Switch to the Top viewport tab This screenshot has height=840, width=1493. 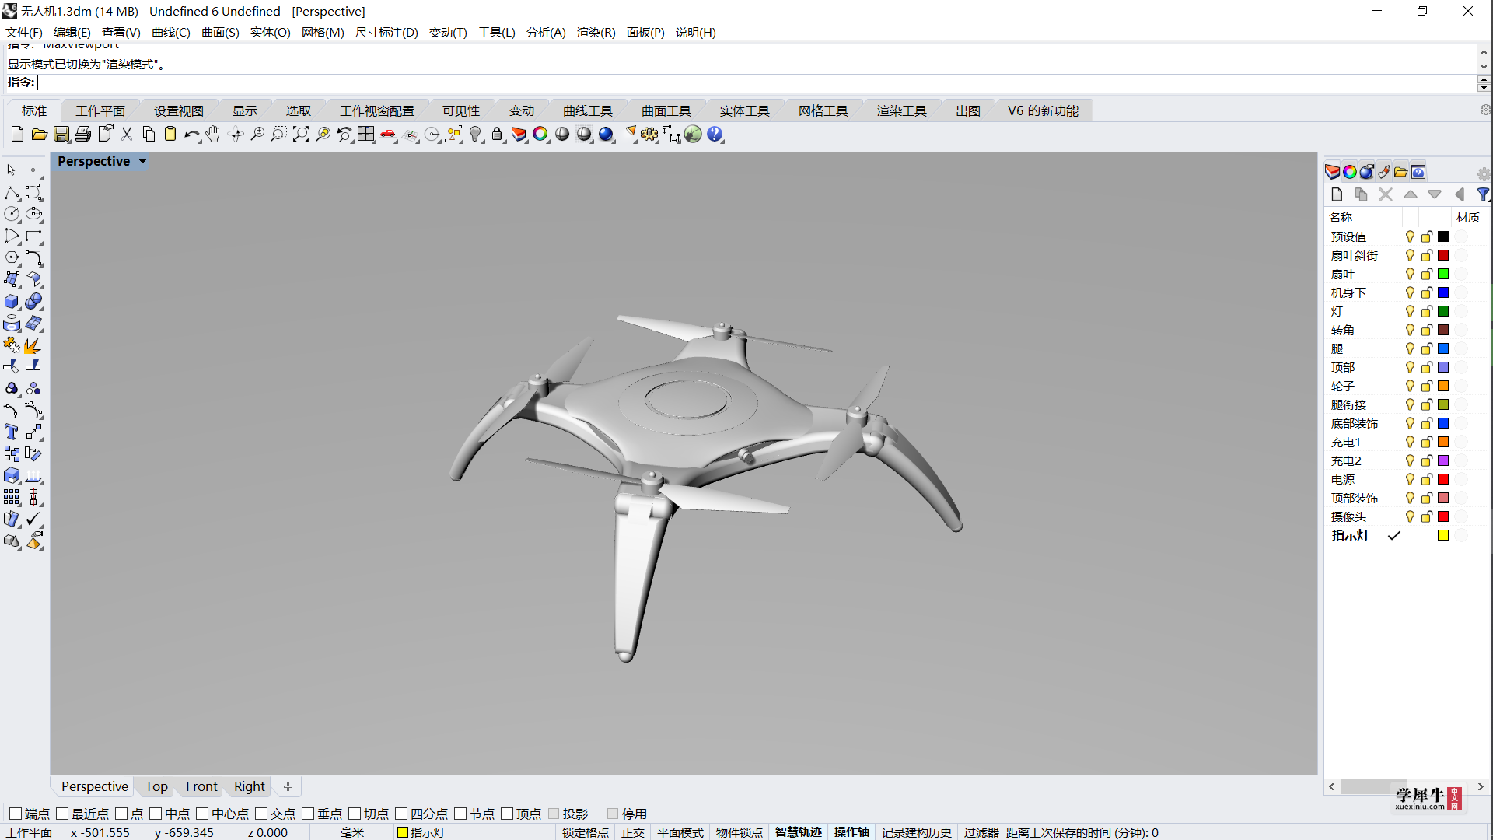pyautogui.click(x=156, y=786)
